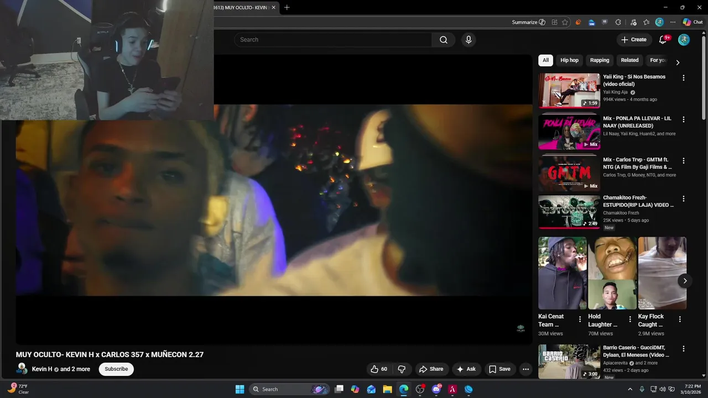The height and width of the screenshot is (398, 708).
Task: Select the For you filter chip
Action: tap(658, 60)
